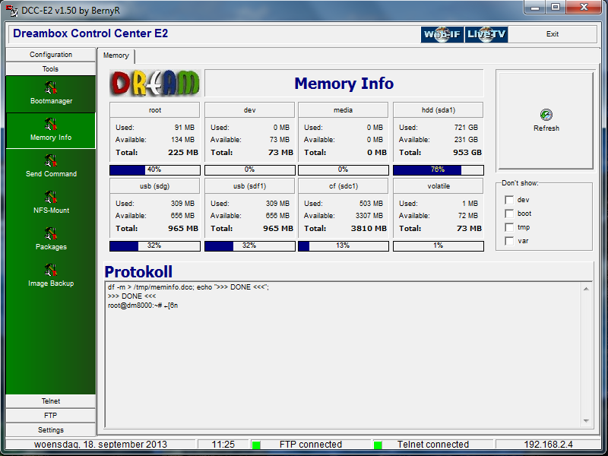Click the cf (sdc1) 13% usage bar
608x456 pixels.
click(344, 245)
